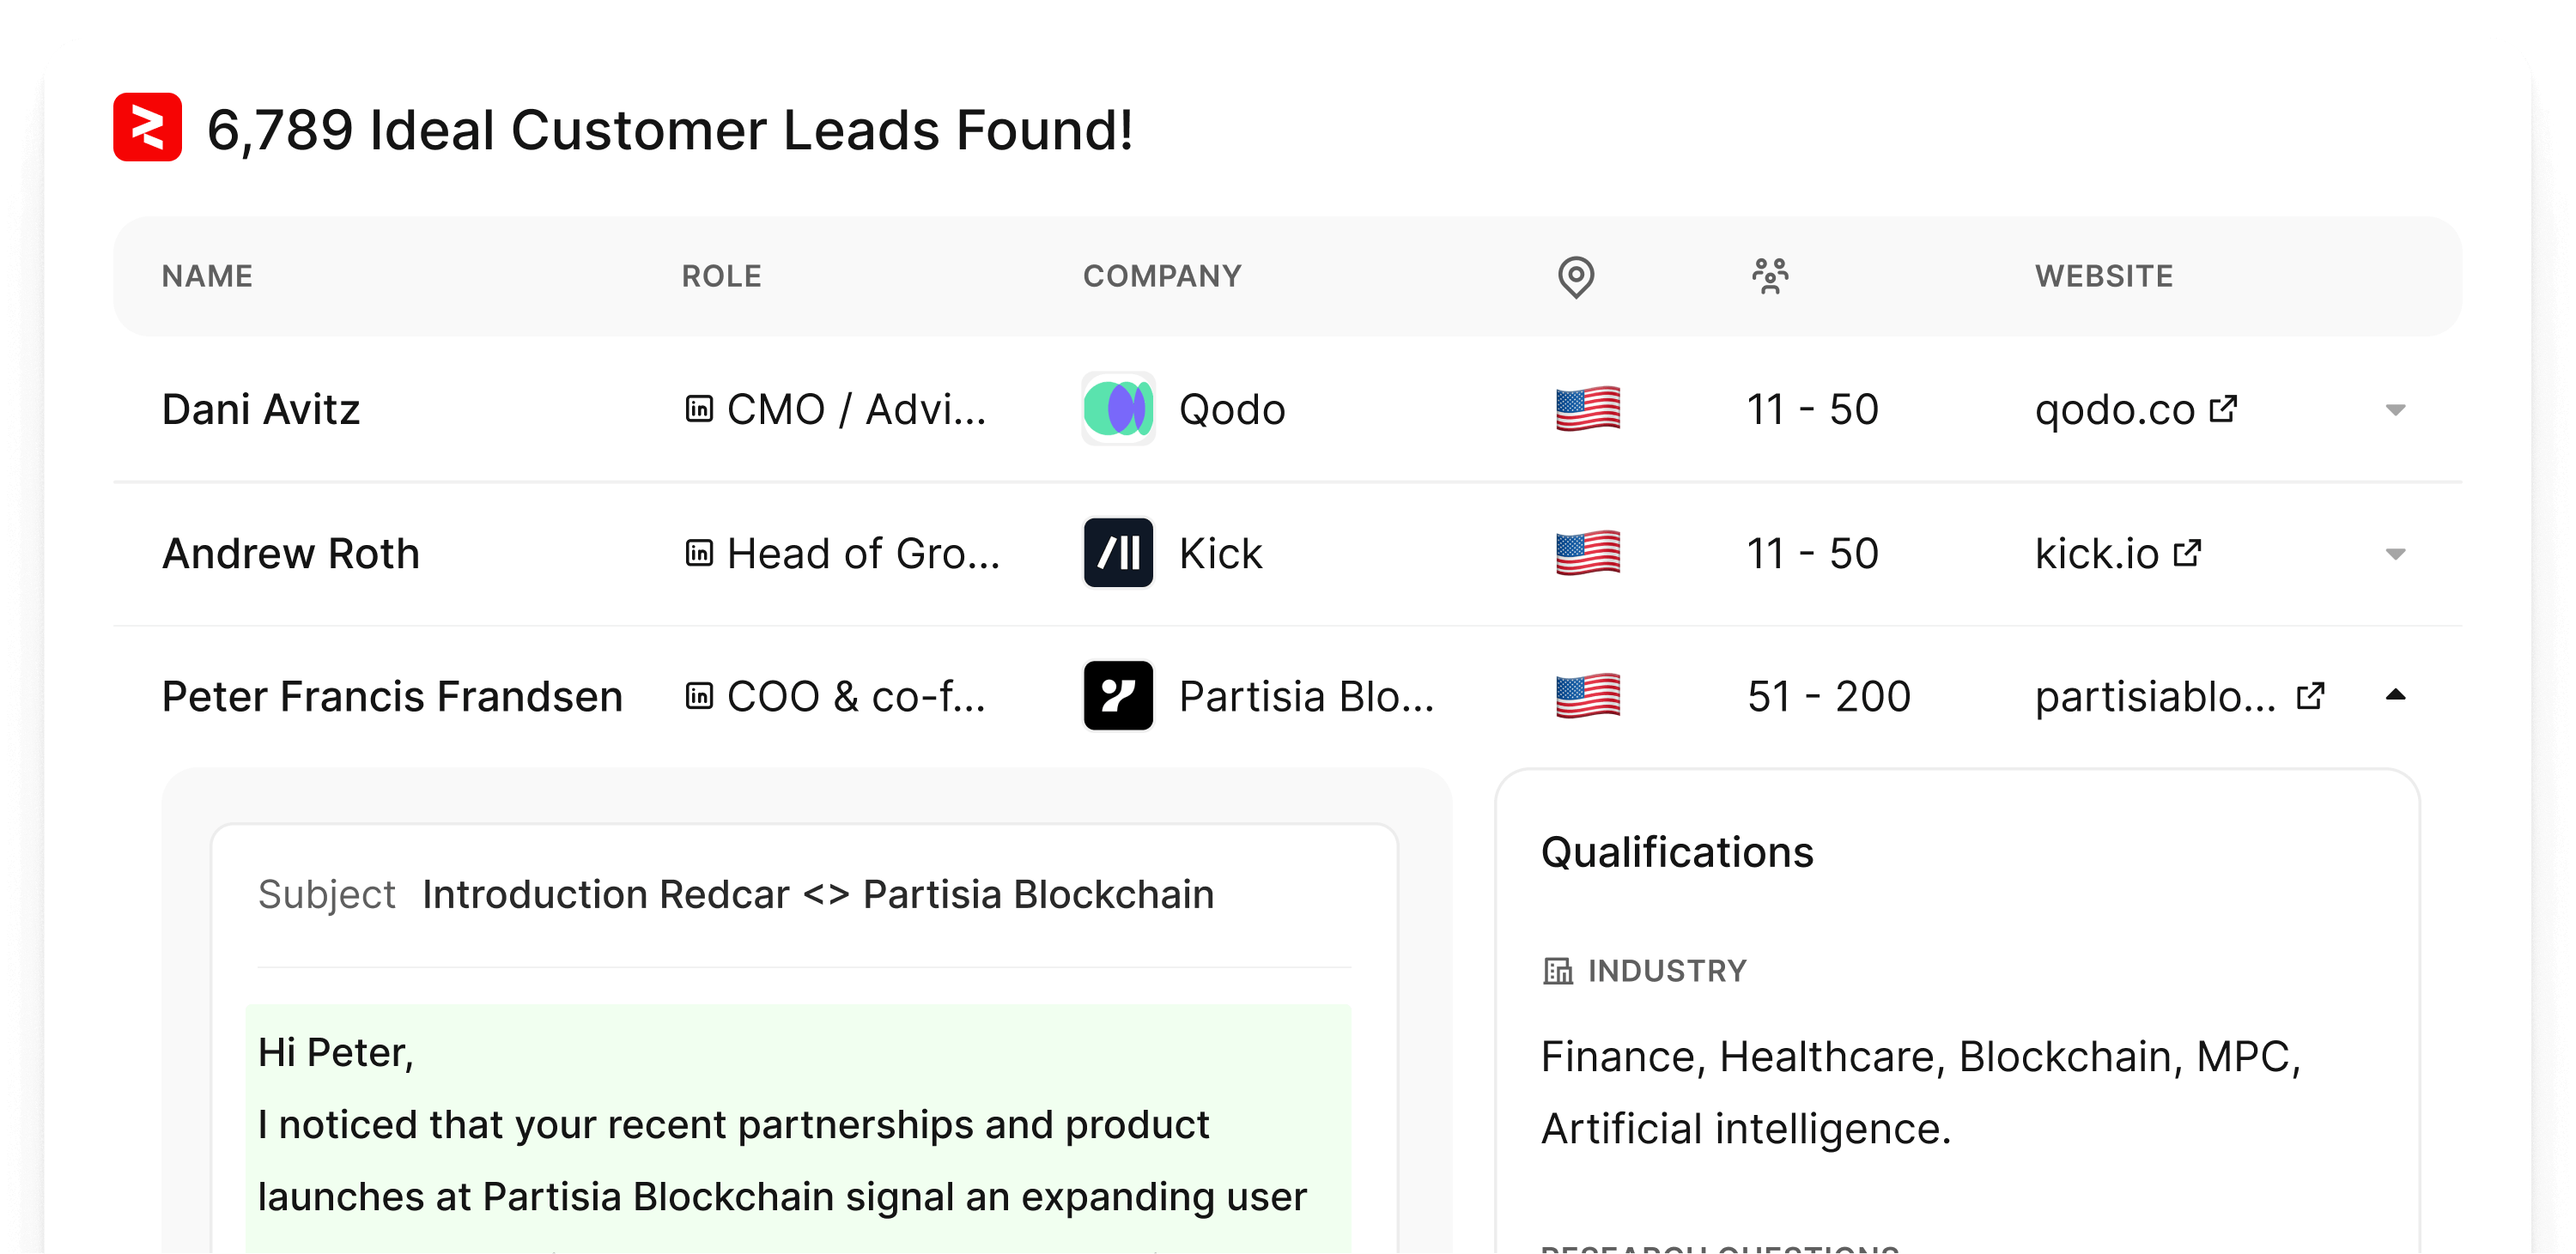Expand the Andrew Roth lead row
Viewport: 2576px width, 1254px height.
click(2395, 554)
